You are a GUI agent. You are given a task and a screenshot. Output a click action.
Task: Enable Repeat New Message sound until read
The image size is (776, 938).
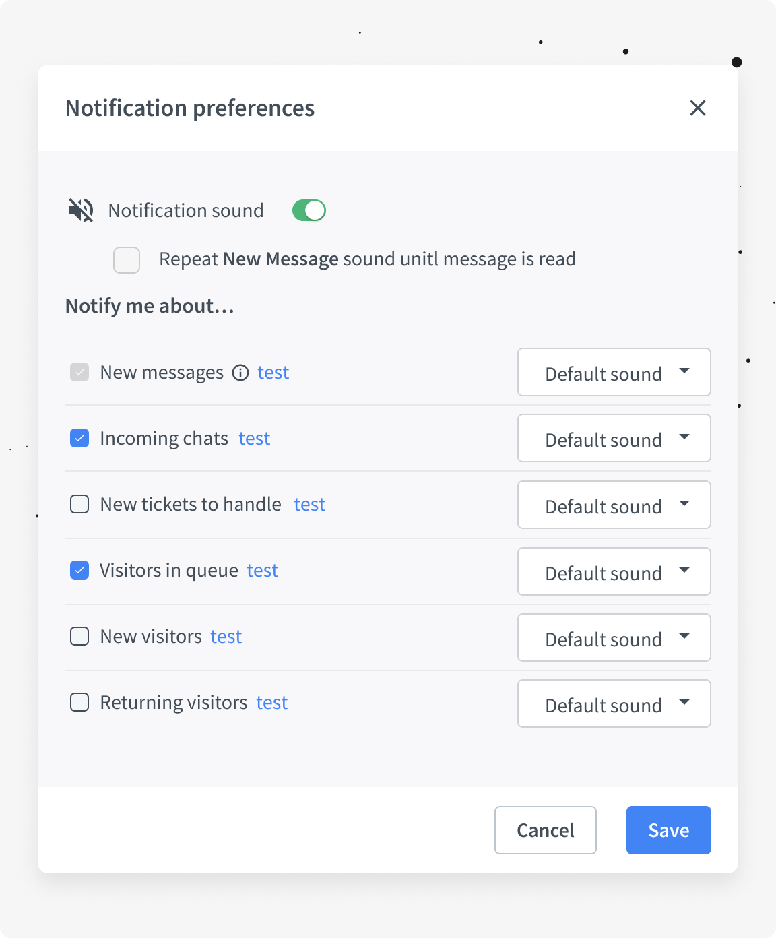pyautogui.click(x=126, y=259)
